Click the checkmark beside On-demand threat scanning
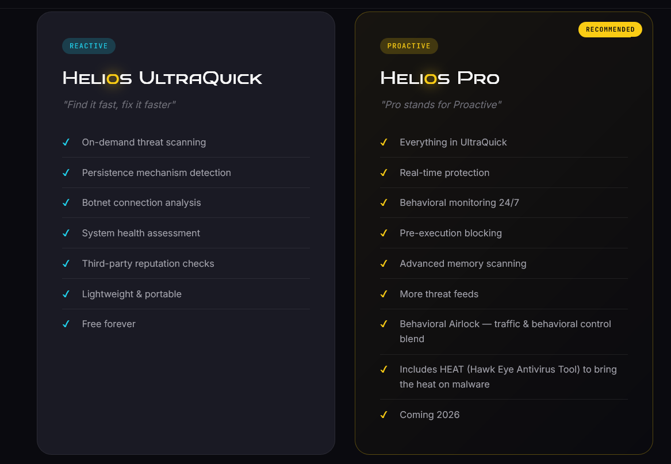Screen dimensions: 671x464 click(x=66, y=142)
